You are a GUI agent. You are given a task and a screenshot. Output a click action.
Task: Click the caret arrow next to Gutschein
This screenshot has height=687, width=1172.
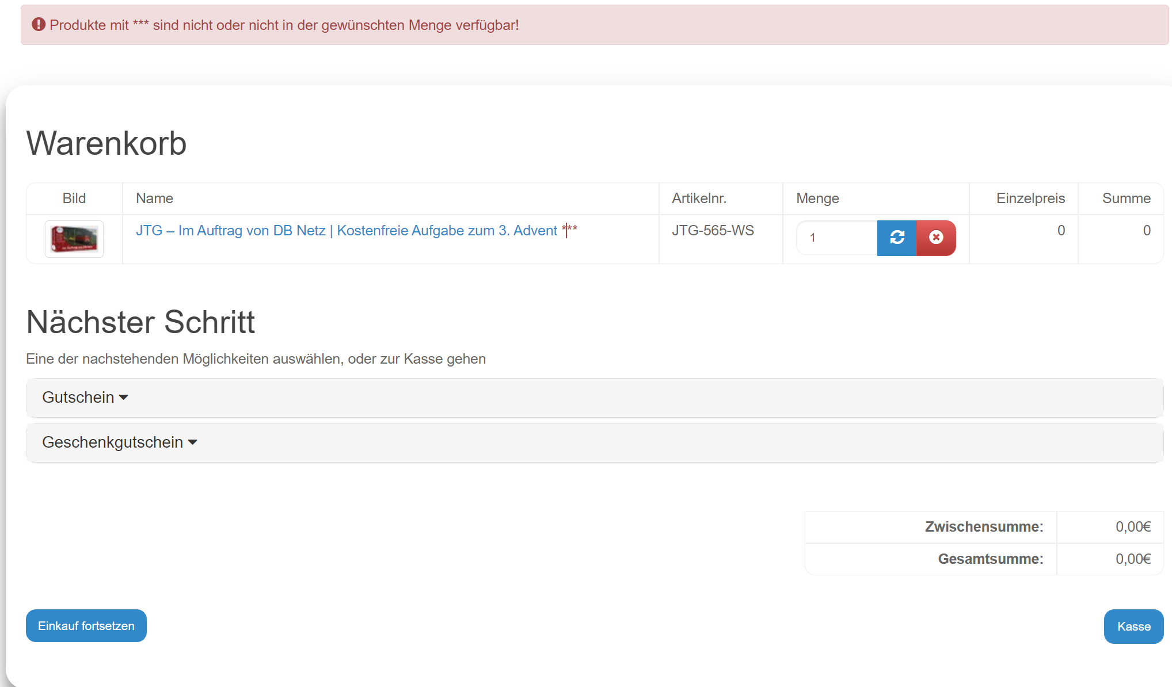coord(123,398)
